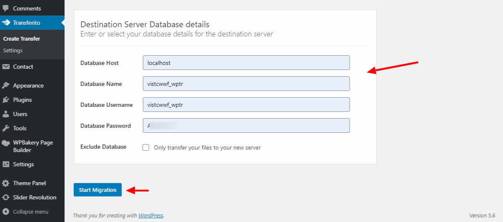This screenshot has height=222, width=503.
Task: Click into the Database Name field
Action: tap(246, 84)
